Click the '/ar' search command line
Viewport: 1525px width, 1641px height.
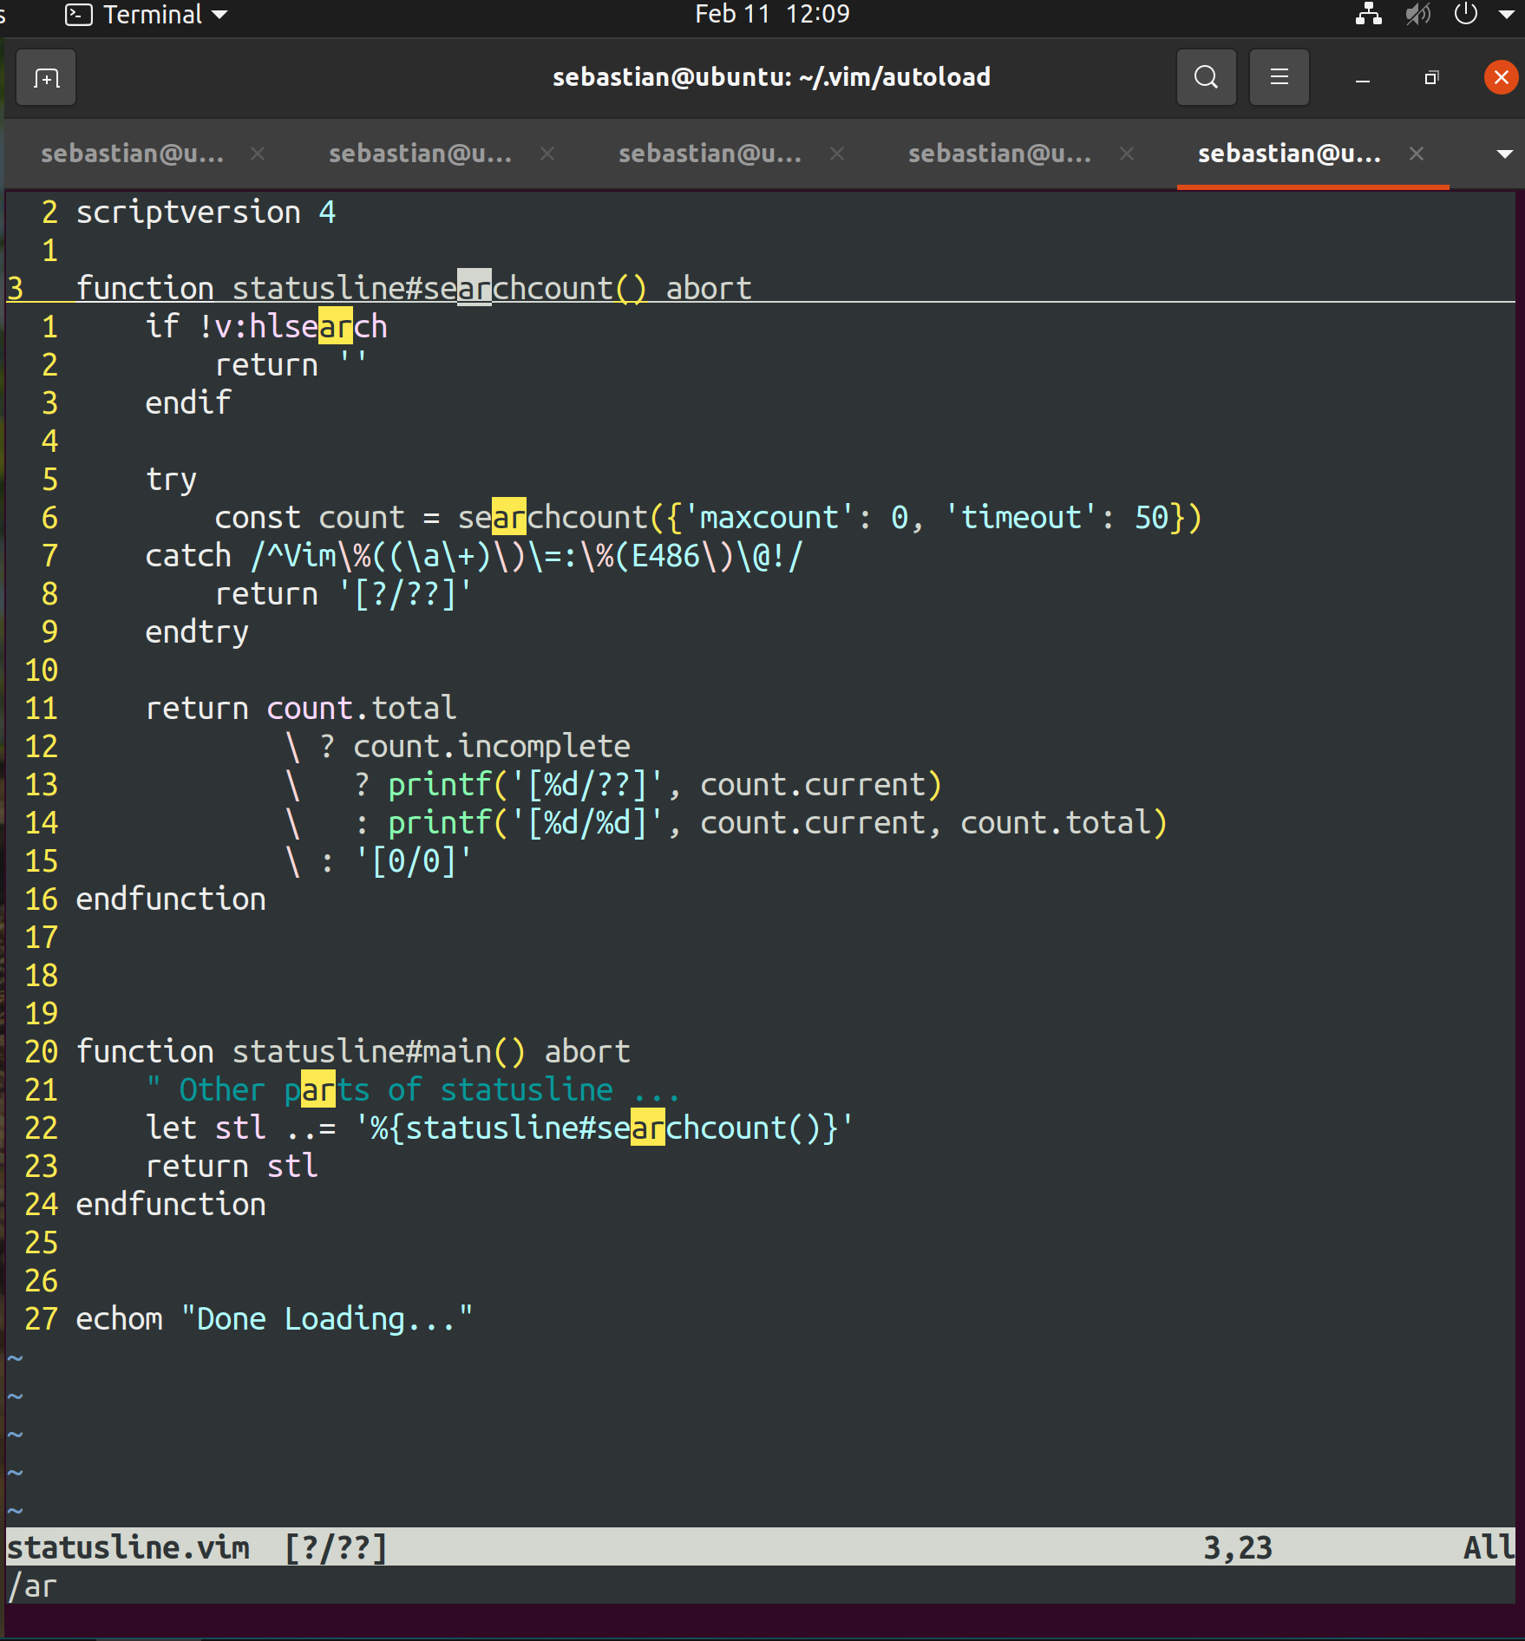(x=32, y=1586)
